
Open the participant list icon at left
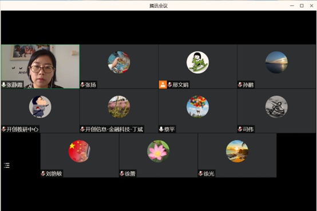[7, 165]
